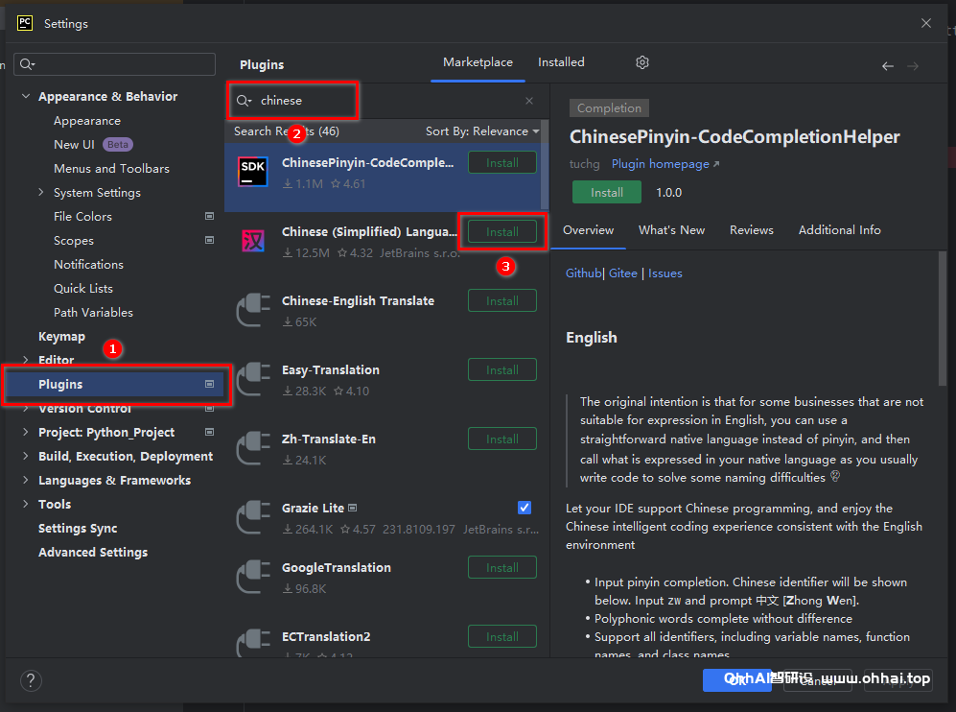Select Settings Sync in the tree
The image size is (956, 712).
click(x=78, y=529)
